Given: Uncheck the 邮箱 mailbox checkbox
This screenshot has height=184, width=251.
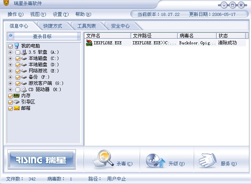Looking at the screenshot, I should [x=11, y=109].
